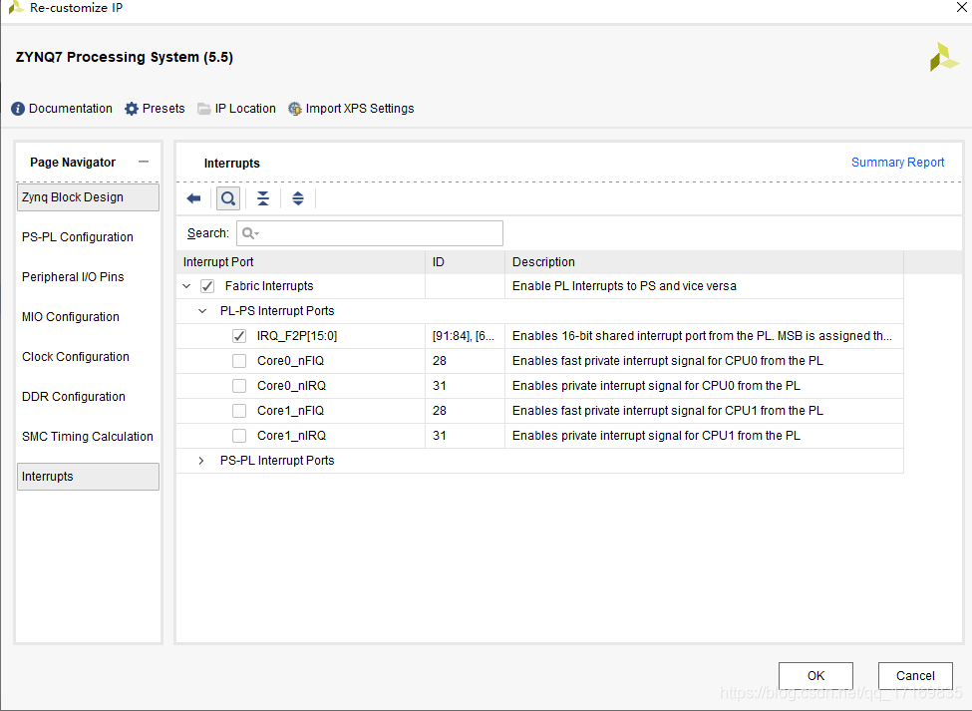The height and width of the screenshot is (711, 972).
Task: Click 'Enables private interrupt signal for CPU0' description
Action: point(656,386)
